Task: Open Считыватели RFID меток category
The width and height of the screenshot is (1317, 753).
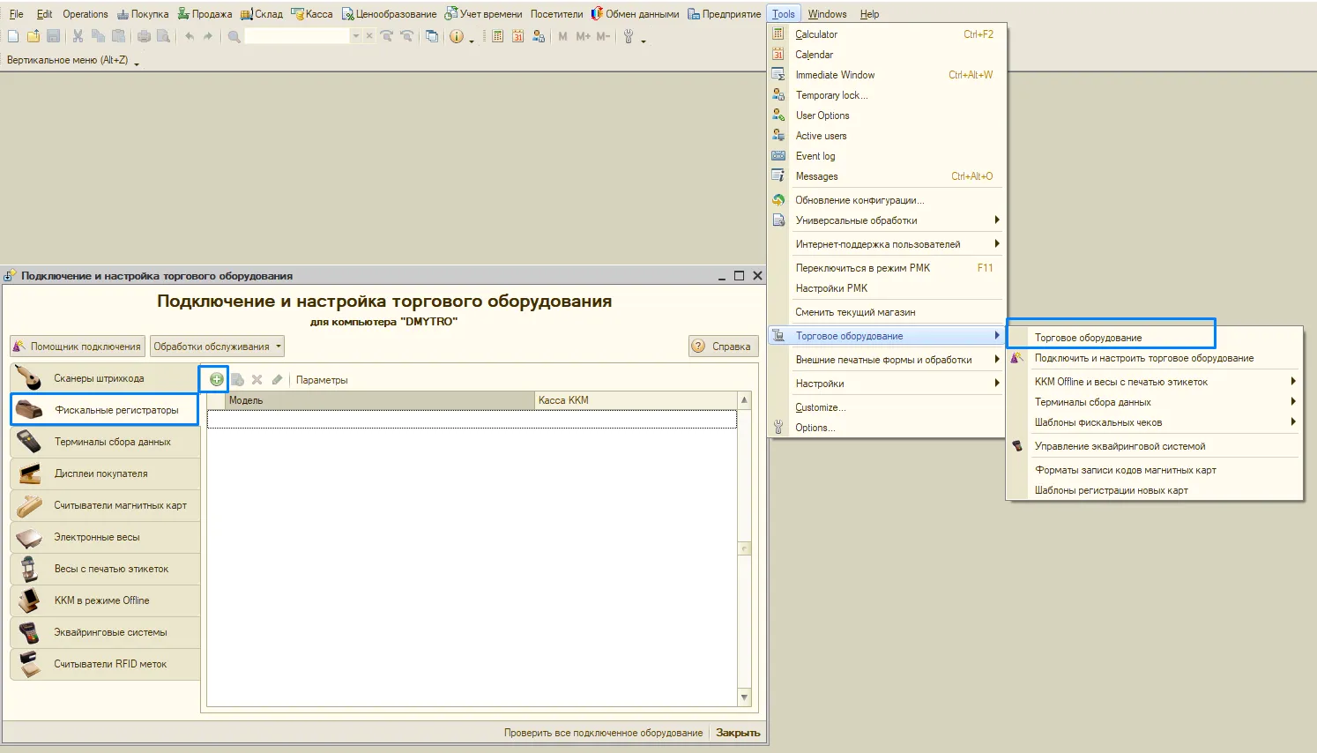Action: pos(105,664)
